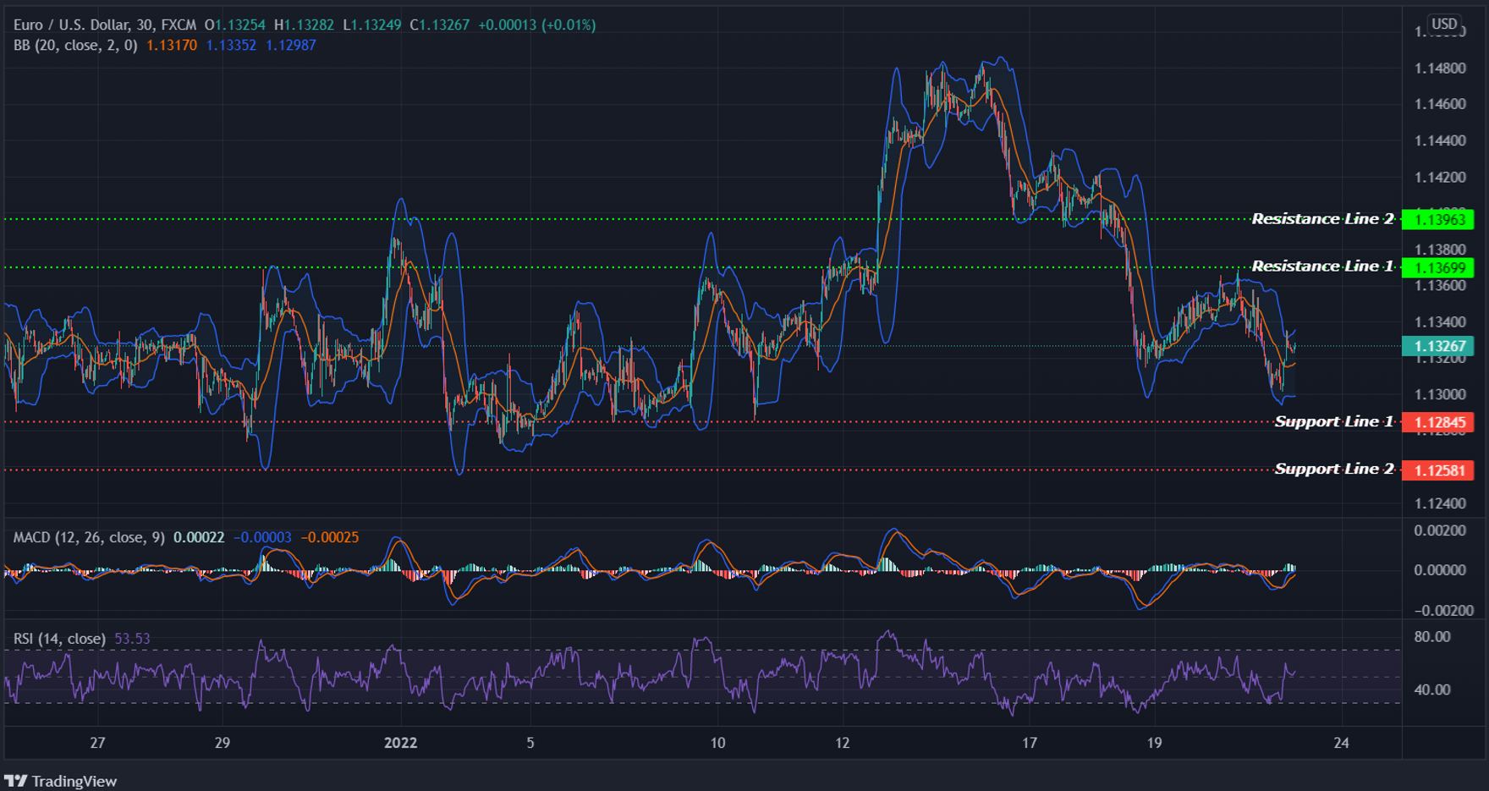Select the Resistance Line 1 price tag 1.13699
Image resolution: width=1489 pixels, height=791 pixels.
(x=1440, y=267)
